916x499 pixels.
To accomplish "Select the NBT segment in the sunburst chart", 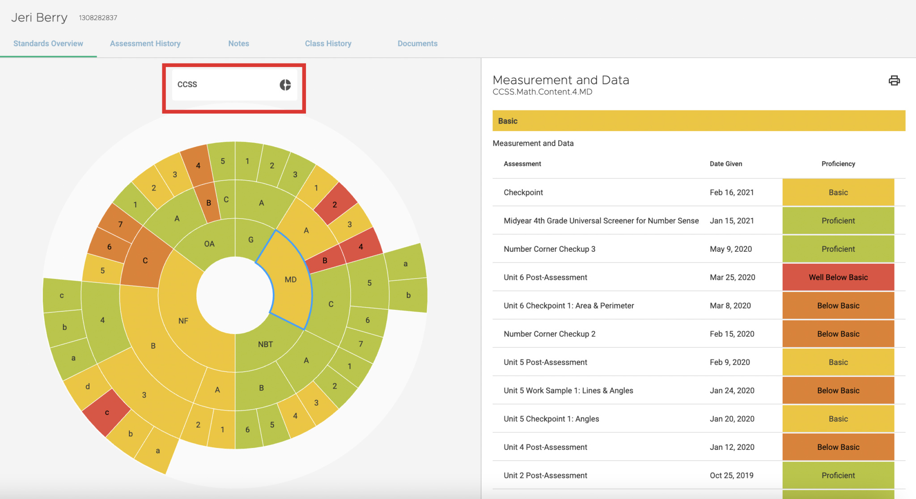I will click(x=265, y=344).
